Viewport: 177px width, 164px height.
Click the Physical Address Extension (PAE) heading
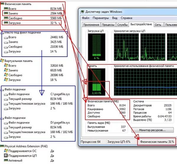pyautogui.click(x=26, y=146)
